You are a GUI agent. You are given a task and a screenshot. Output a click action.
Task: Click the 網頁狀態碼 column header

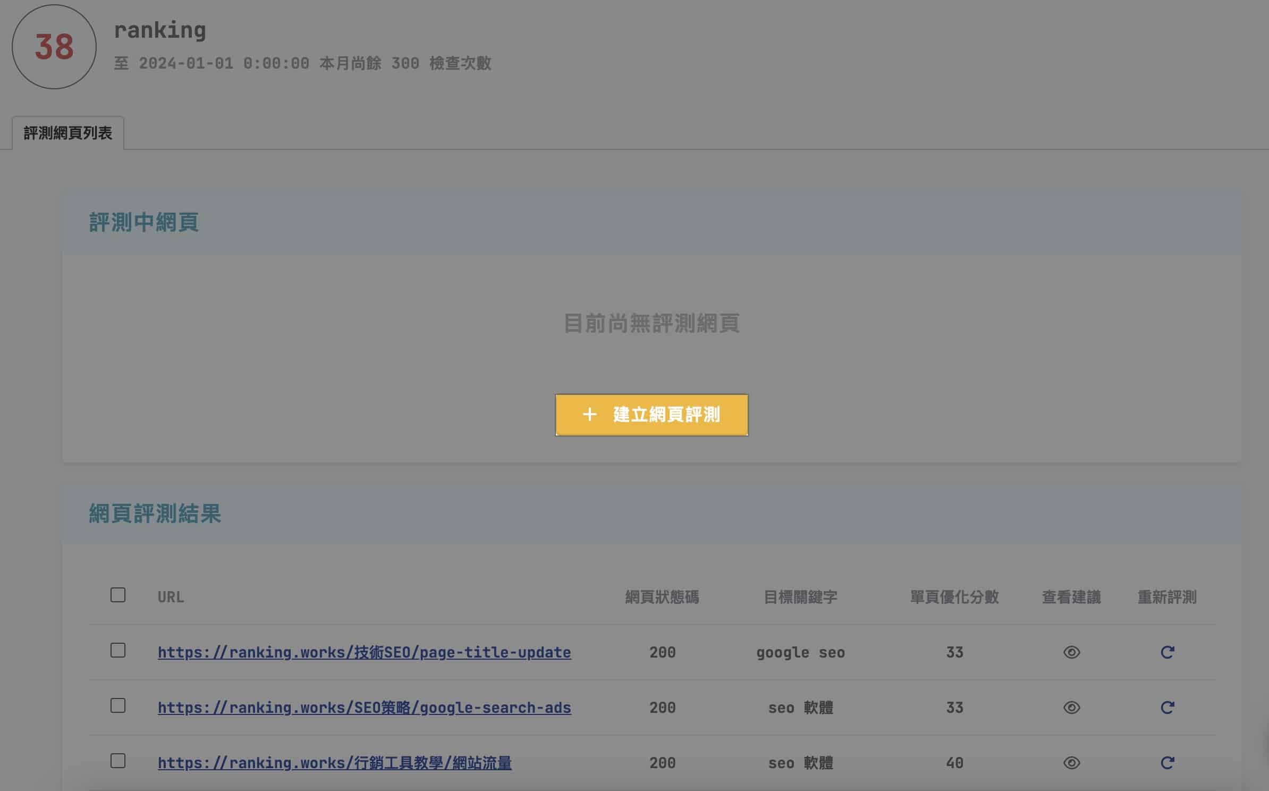coord(662,597)
